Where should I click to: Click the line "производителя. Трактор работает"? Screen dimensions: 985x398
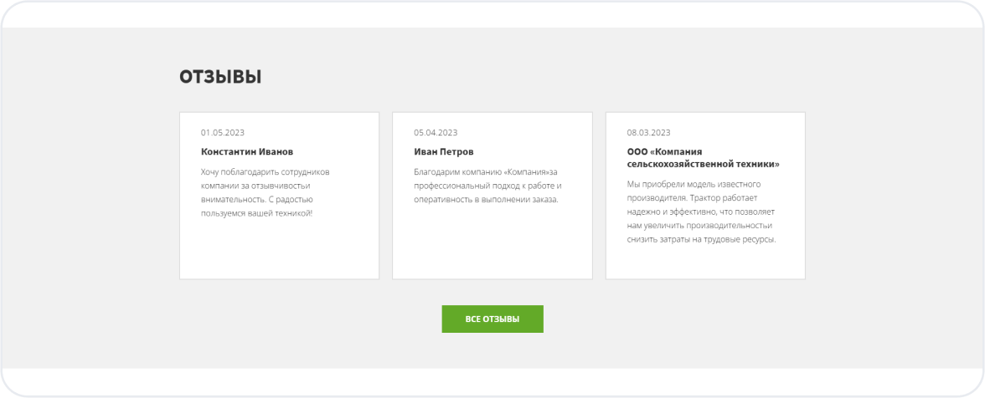693,197
